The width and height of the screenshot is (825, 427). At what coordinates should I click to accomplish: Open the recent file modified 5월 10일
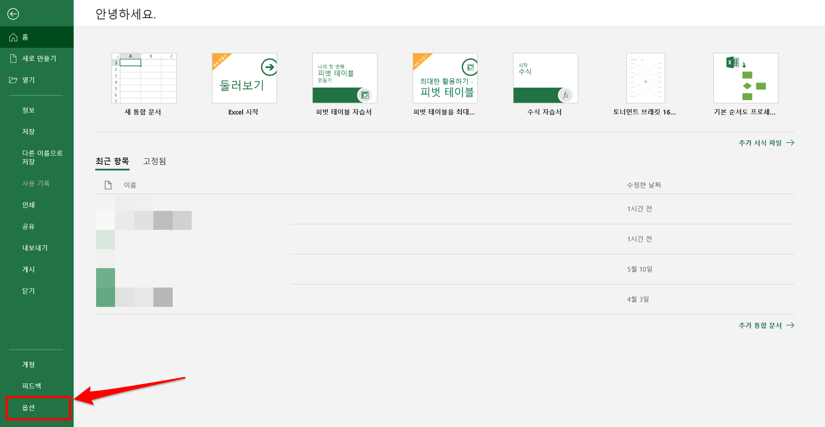click(445, 269)
